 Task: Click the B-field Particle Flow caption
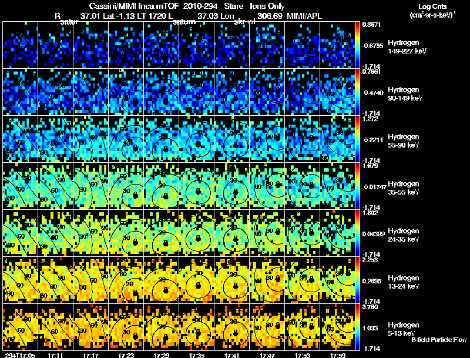[439, 340]
